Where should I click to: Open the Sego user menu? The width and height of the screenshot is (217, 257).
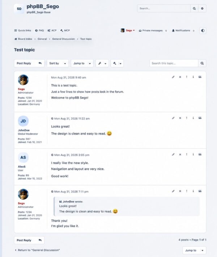[x=128, y=30]
